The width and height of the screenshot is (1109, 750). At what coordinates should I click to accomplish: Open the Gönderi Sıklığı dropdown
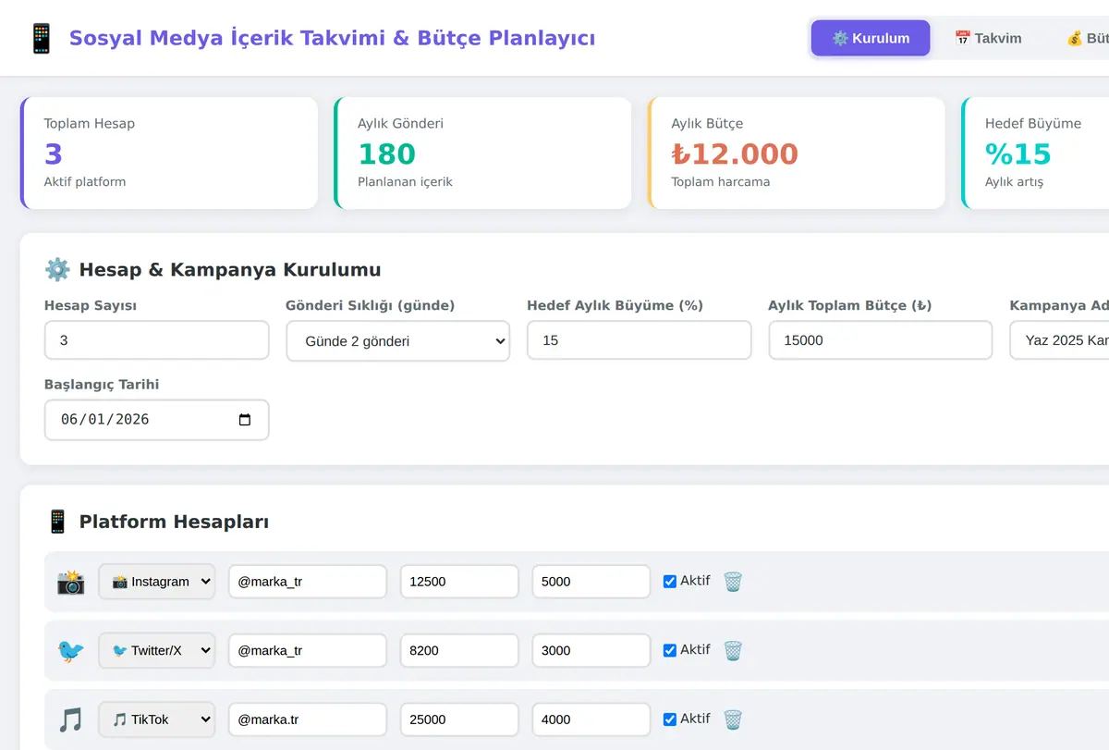[398, 341]
